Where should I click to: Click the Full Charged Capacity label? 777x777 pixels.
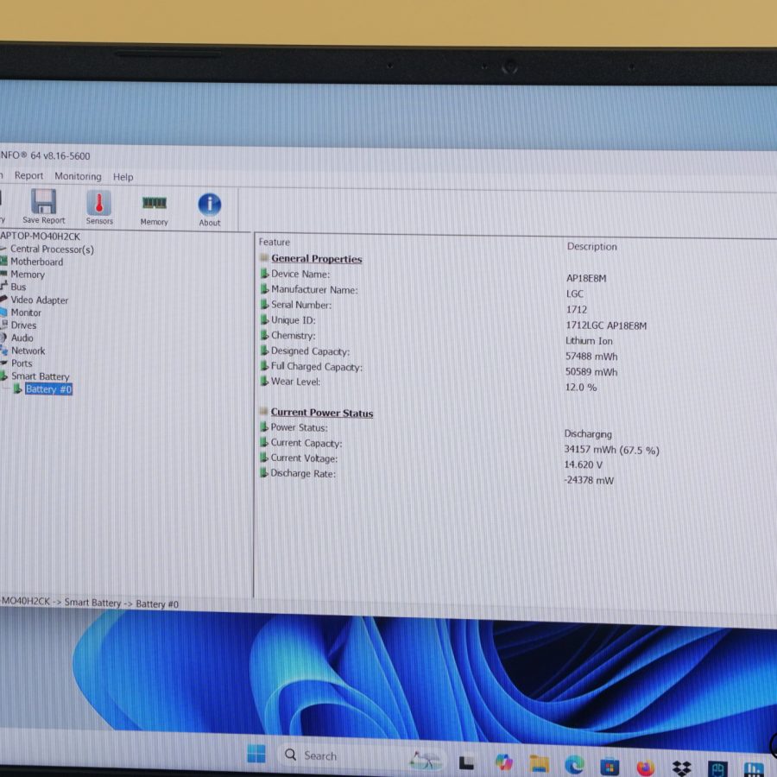317,367
